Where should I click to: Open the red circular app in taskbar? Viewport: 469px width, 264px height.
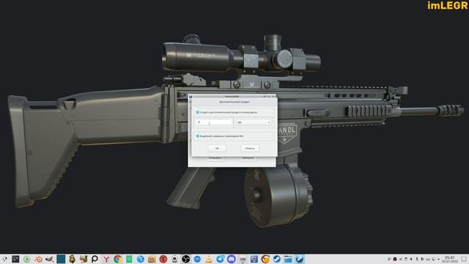coord(163,259)
